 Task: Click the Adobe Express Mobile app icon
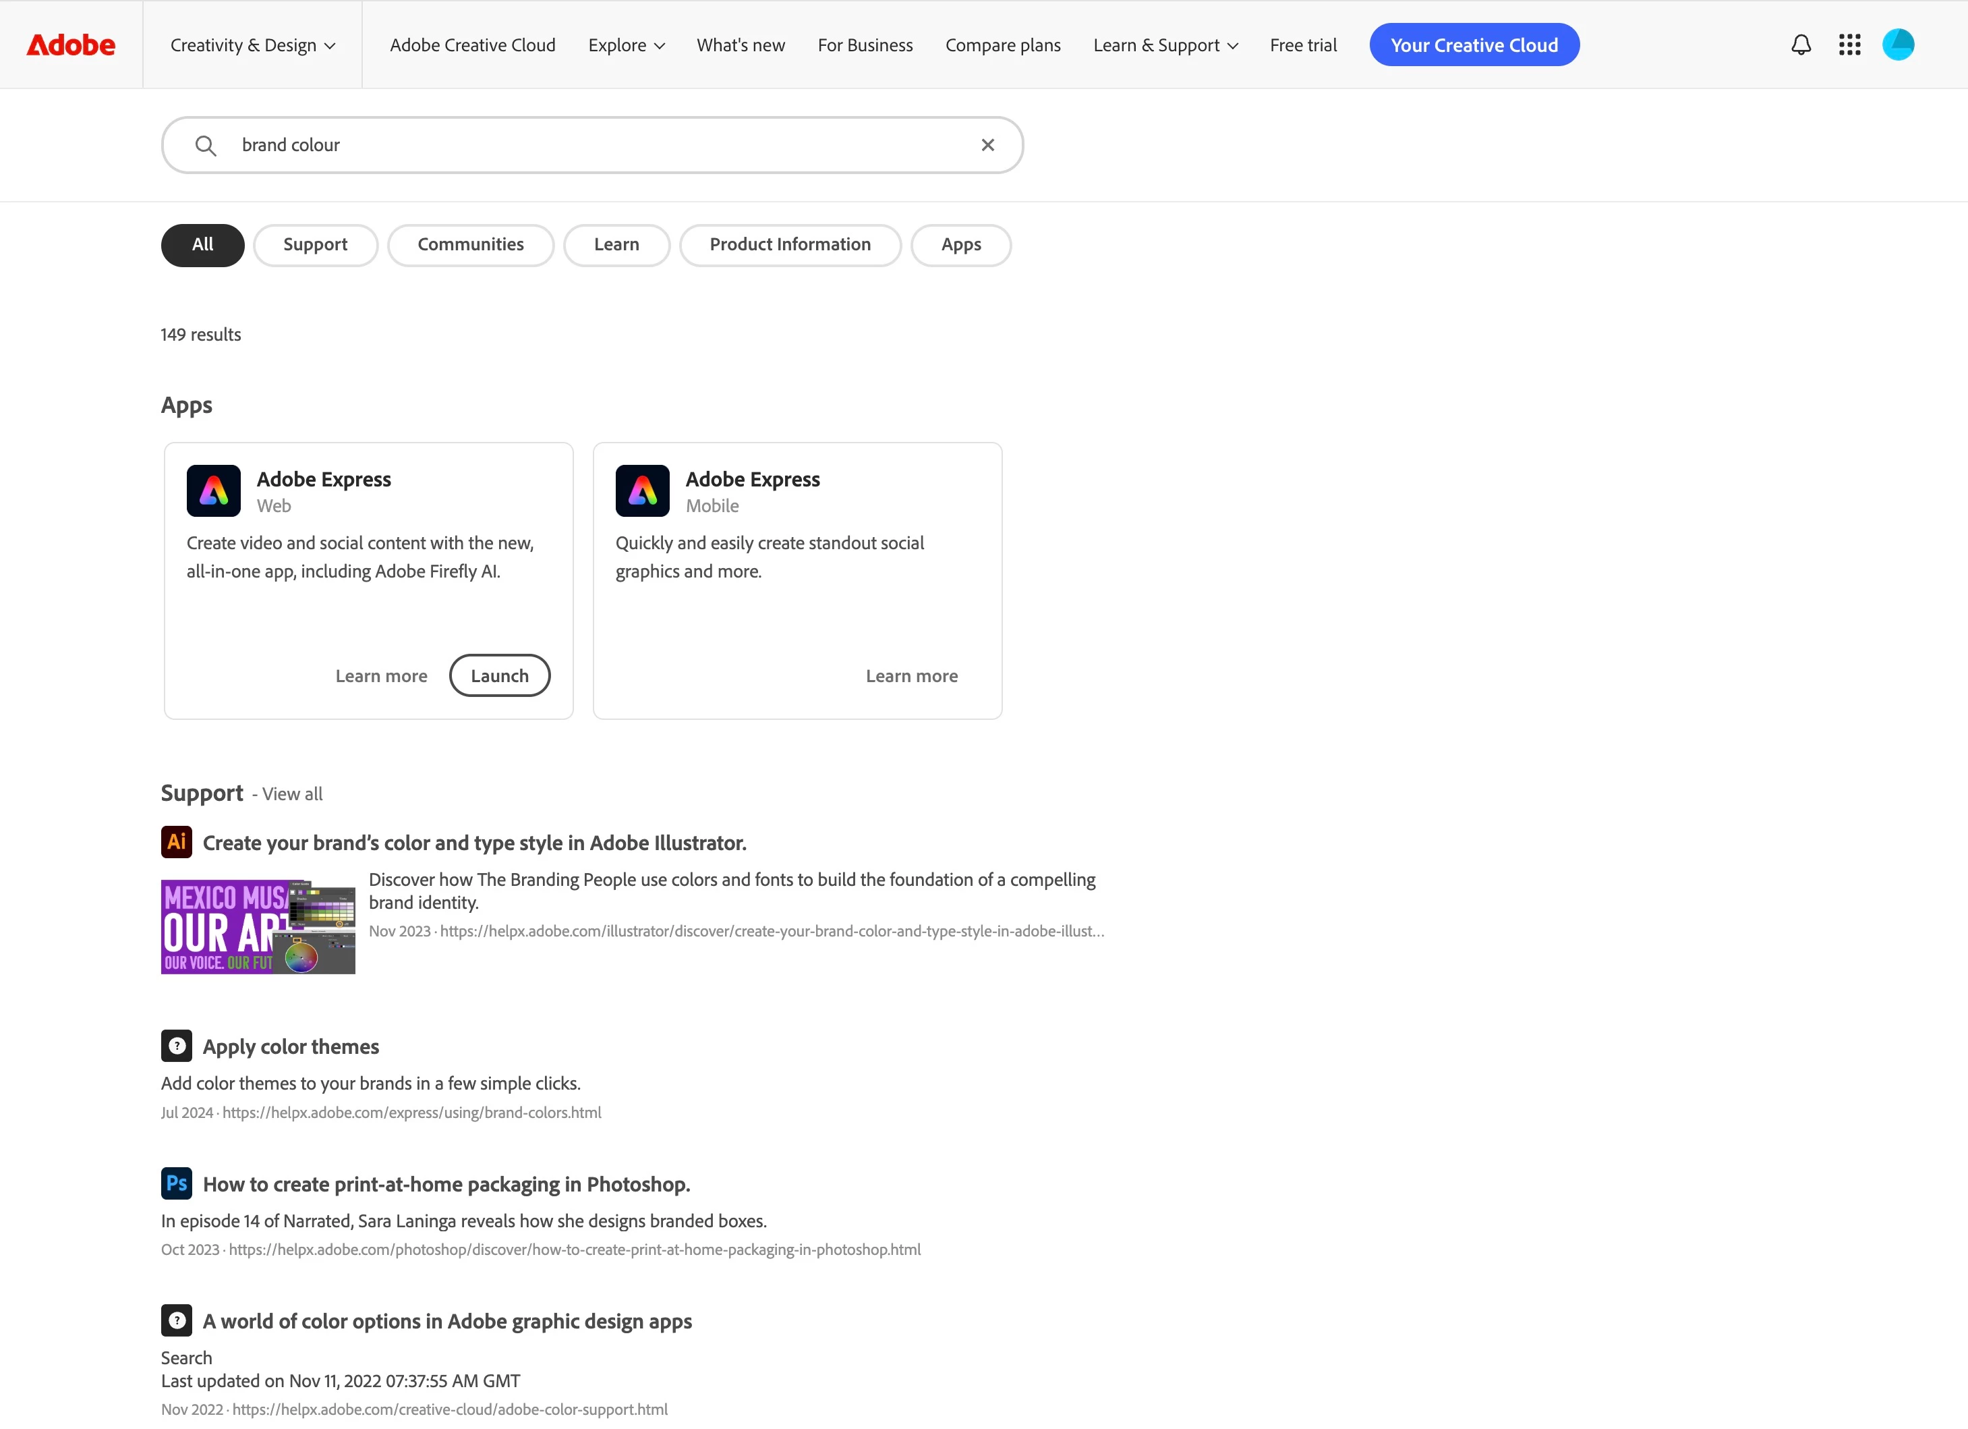coord(642,491)
